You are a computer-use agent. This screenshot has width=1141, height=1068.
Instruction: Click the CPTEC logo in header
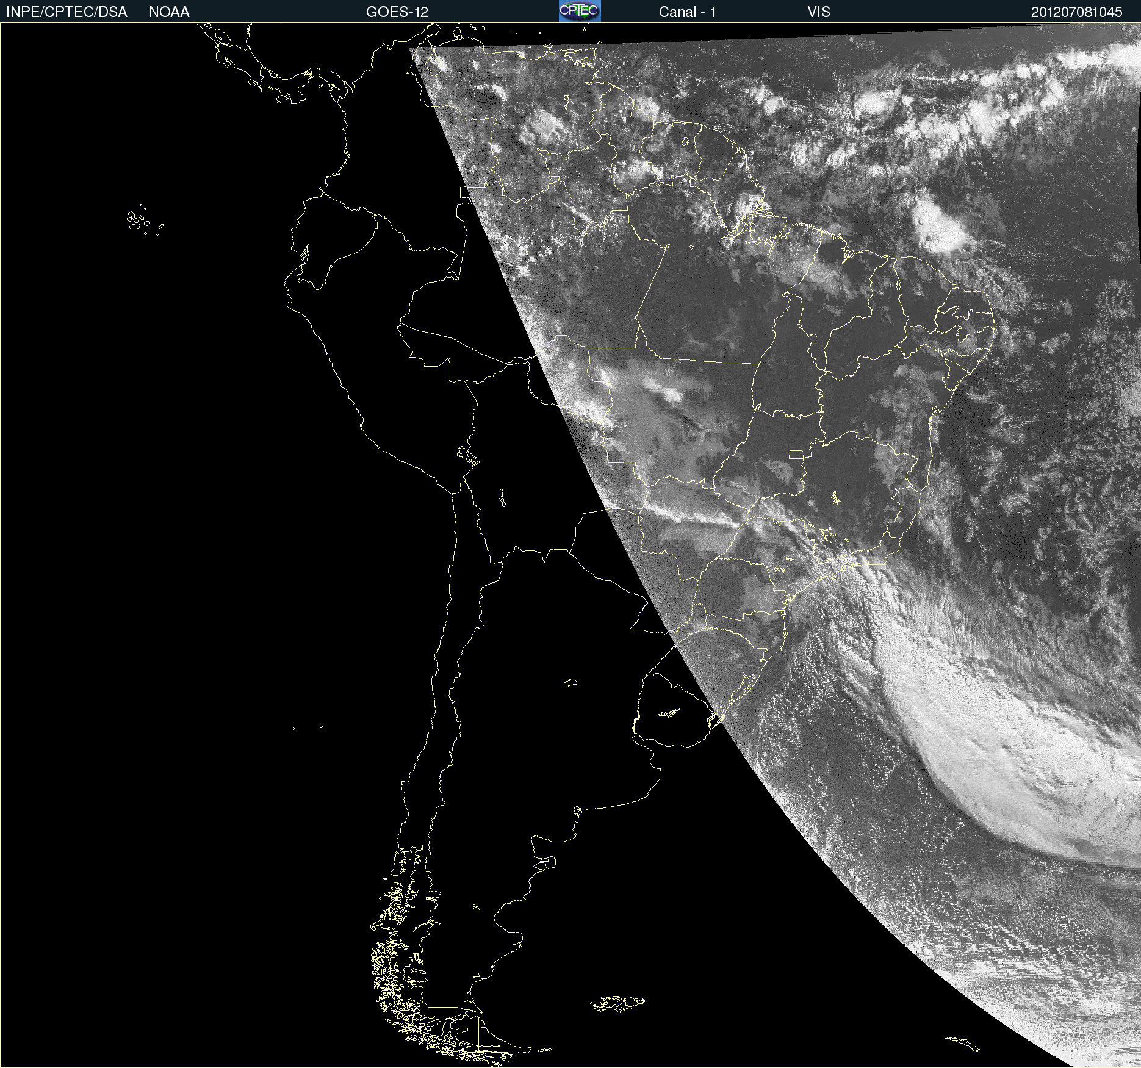[x=580, y=11]
